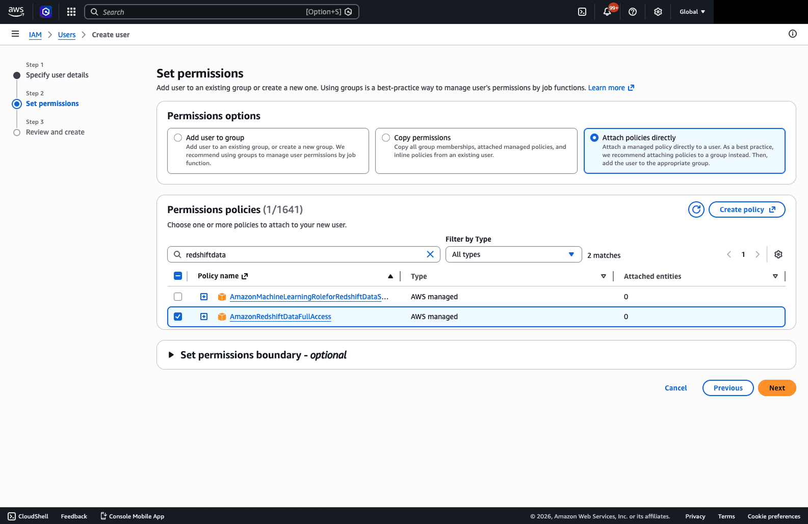This screenshot has width=808, height=524.
Task: Expand AmazonMachineLearningRoleforRedshiftDataS policy details
Action: click(x=204, y=297)
